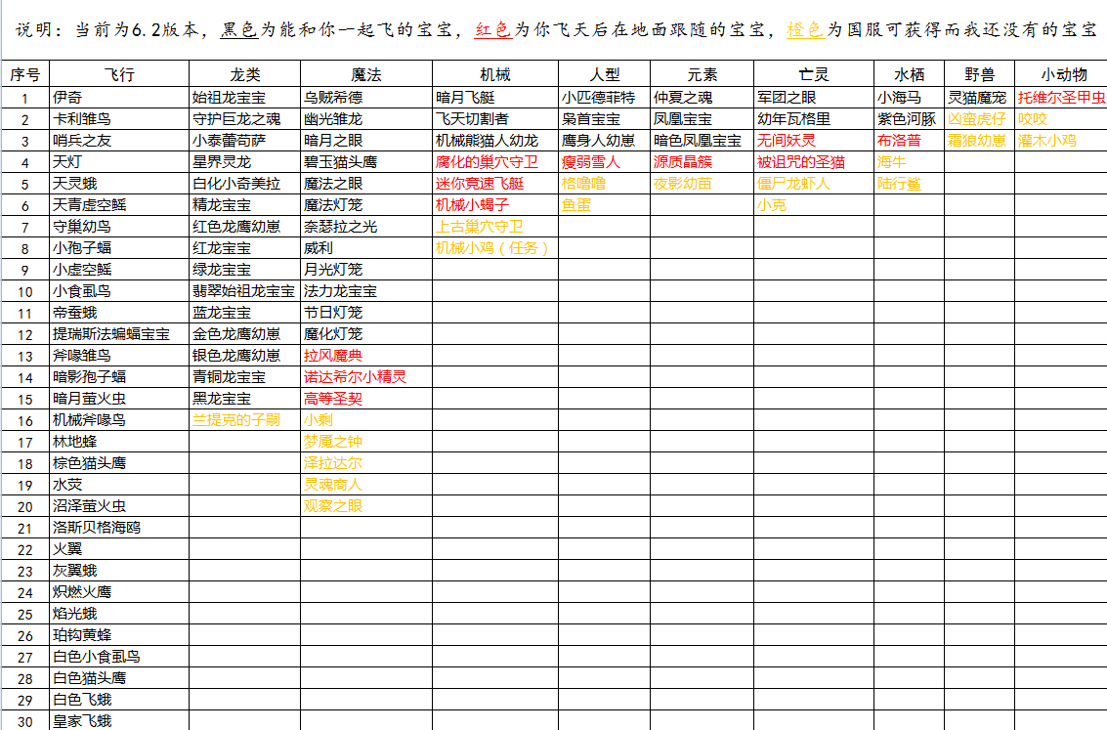
Task: Click the 暗色凤凰宝宝 cell
Action: tap(702, 141)
